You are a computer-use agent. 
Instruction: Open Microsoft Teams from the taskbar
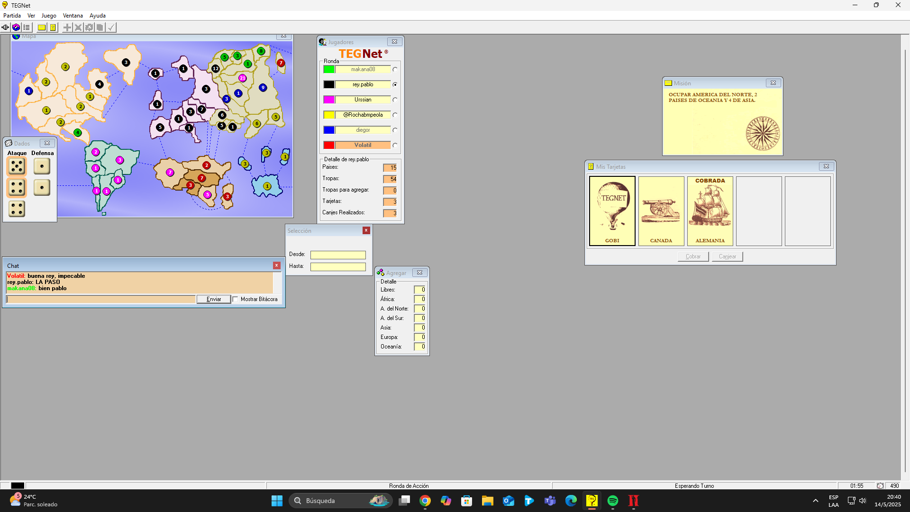pyautogui.click(x=550, y=501)
